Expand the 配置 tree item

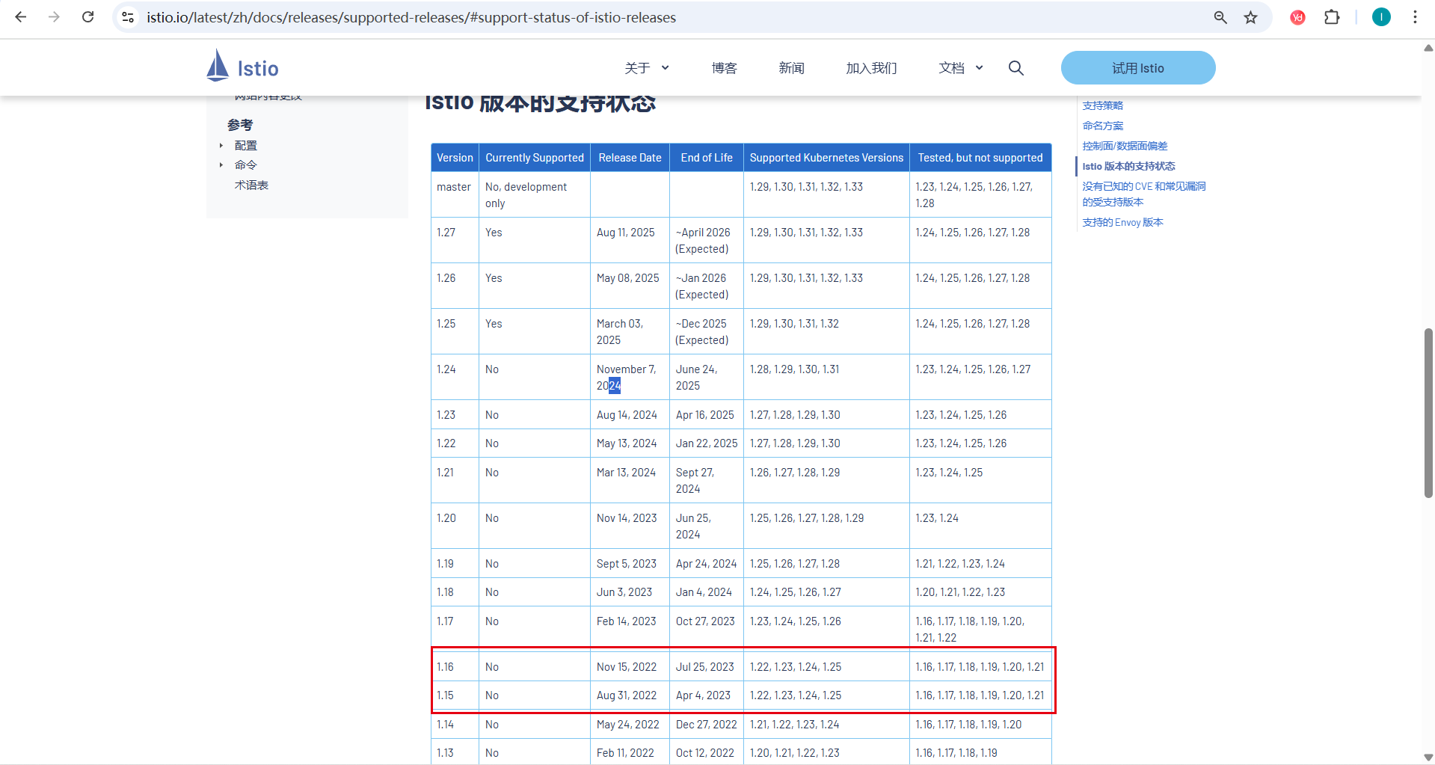pyautogui.click(x=221, y=146)
